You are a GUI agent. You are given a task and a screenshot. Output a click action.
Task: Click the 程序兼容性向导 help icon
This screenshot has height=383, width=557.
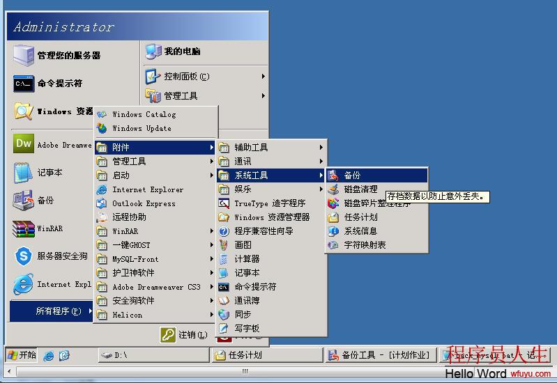tap(224, 231)
